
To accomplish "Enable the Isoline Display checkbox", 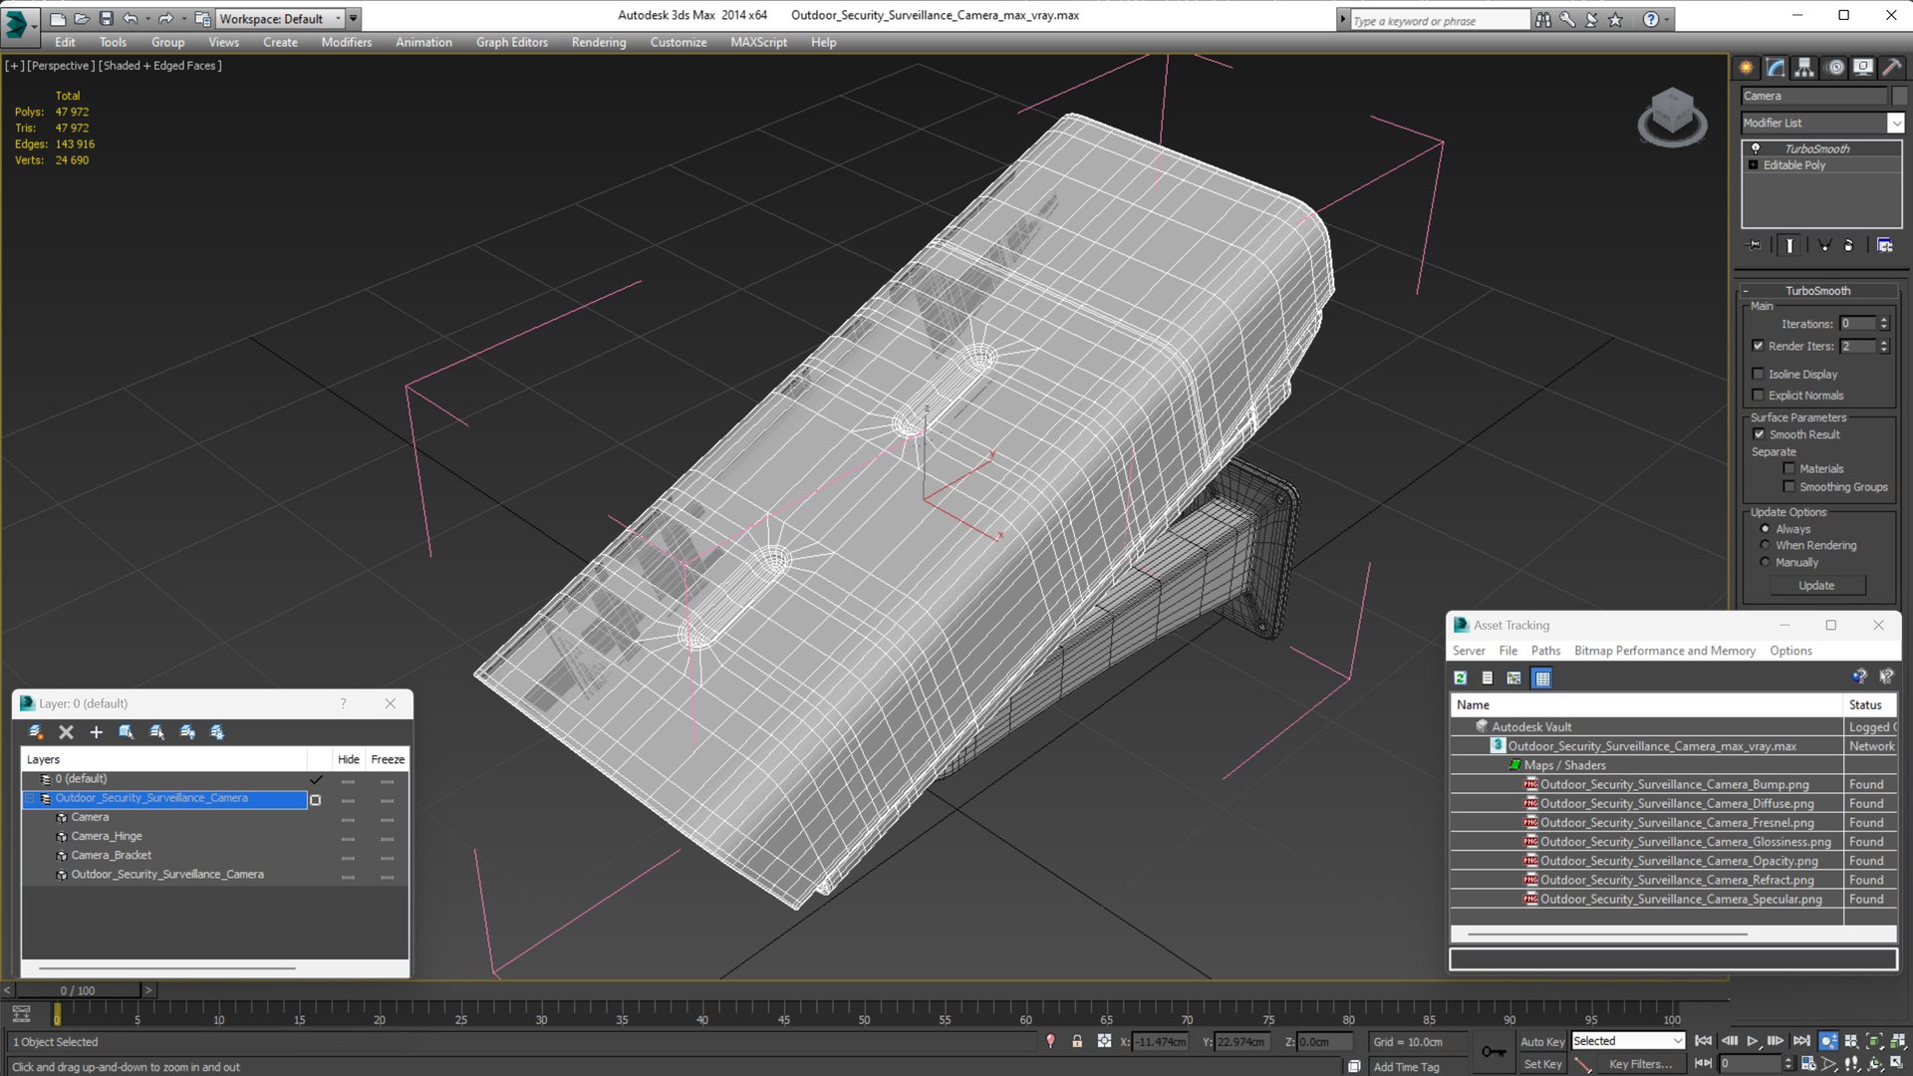I will point(1759,374).
